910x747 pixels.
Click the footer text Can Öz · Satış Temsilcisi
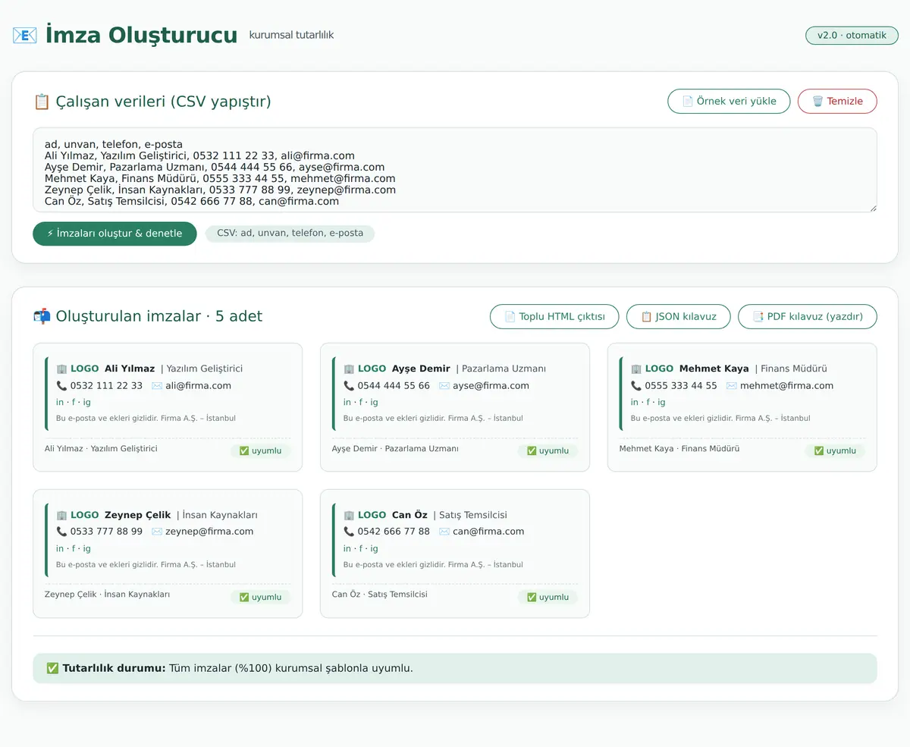[380, 595]
